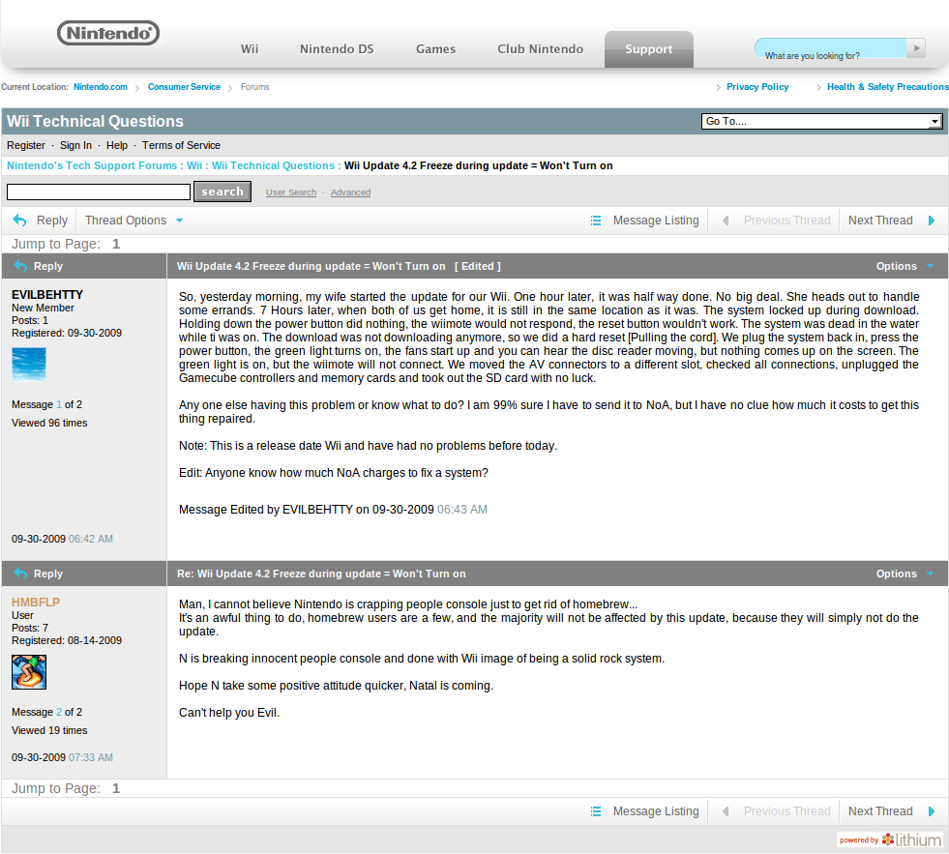
Task: Open the Wii breadcrumb link in forum path
Action: (194, 165)
